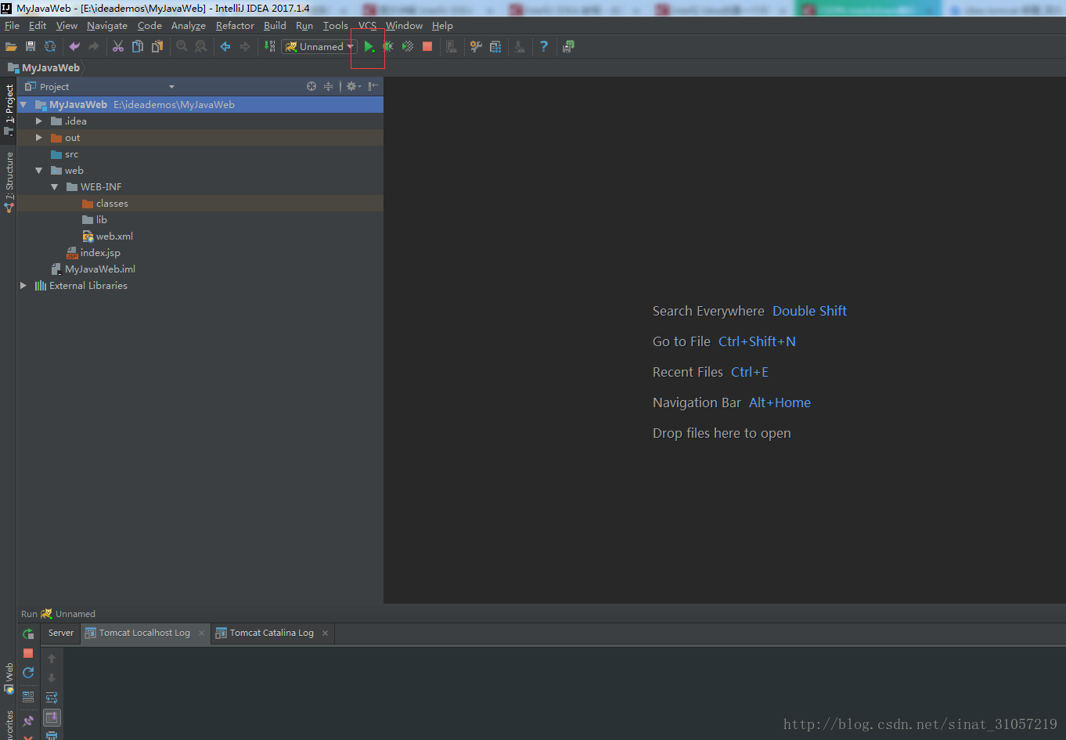Open the File menu

[12, 26]
